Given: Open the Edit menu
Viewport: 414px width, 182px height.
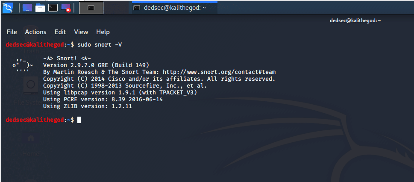Looking at the screenshot, I should click(60, 32).
